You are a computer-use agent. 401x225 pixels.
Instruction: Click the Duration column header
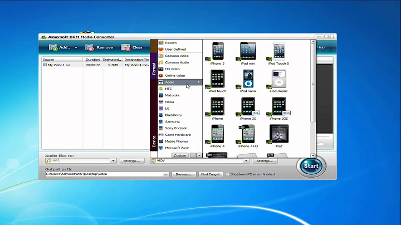(x=93, y=60)
